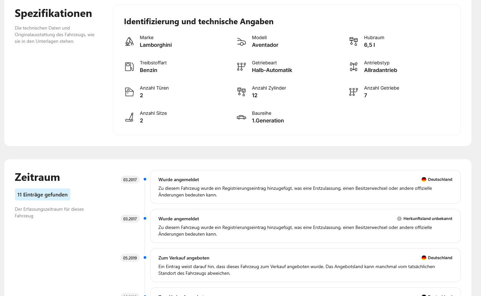This screenshot has width=481, height=296.
Task: Click the car door icon for Anzahl Türen
Action: (x=129, y=92)
